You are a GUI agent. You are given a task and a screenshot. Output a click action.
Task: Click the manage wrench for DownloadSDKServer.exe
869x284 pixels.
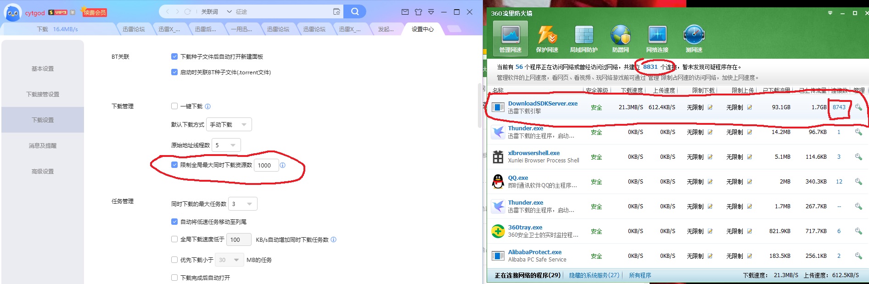tap(858, 107)
